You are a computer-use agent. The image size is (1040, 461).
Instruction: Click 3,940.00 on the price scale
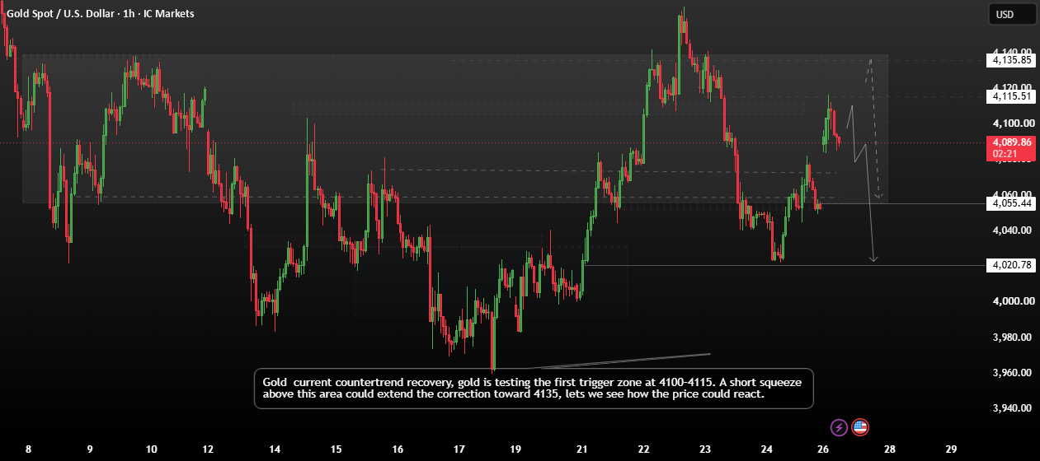tap(1014, 407)
